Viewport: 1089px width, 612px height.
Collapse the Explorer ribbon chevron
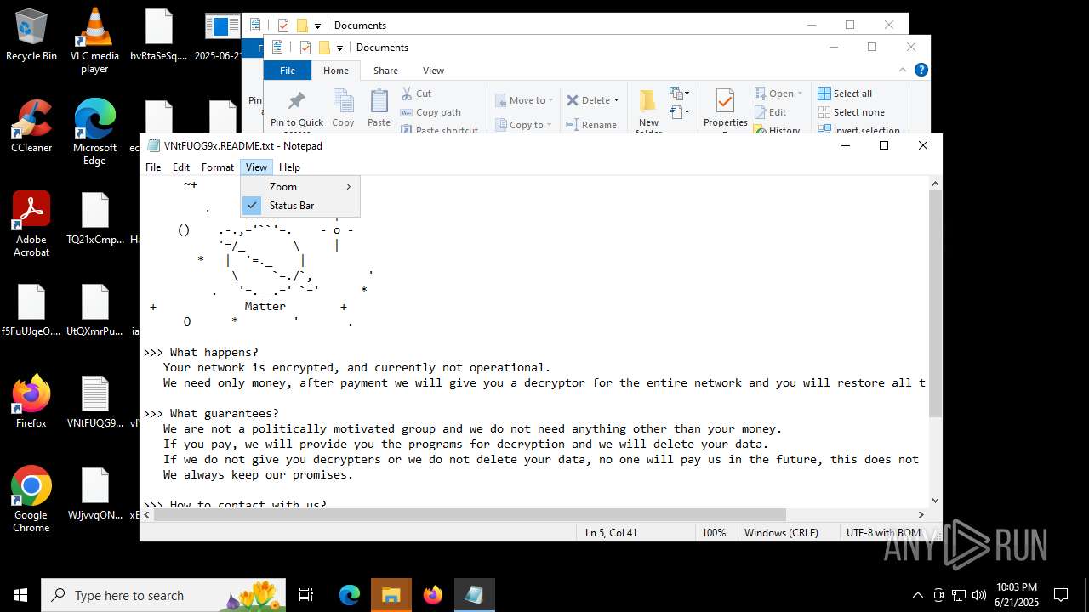[903, 70]
